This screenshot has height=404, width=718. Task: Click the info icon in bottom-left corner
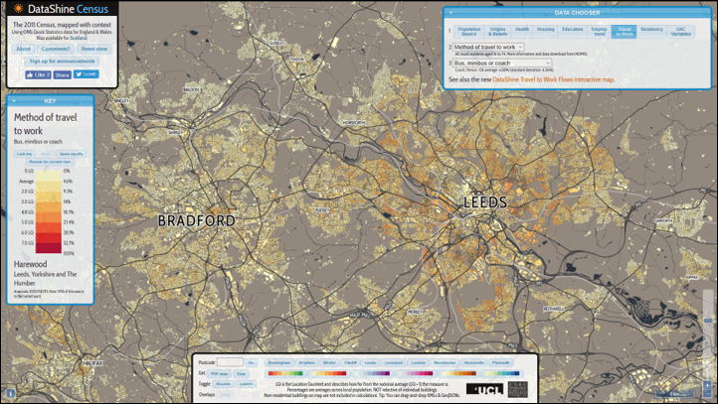[x=9, y=393]
